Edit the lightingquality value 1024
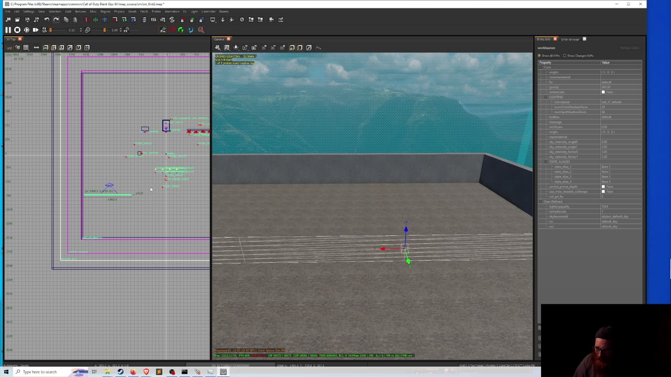Viewport: 671px width, 377px height. (x=621, y=207)
